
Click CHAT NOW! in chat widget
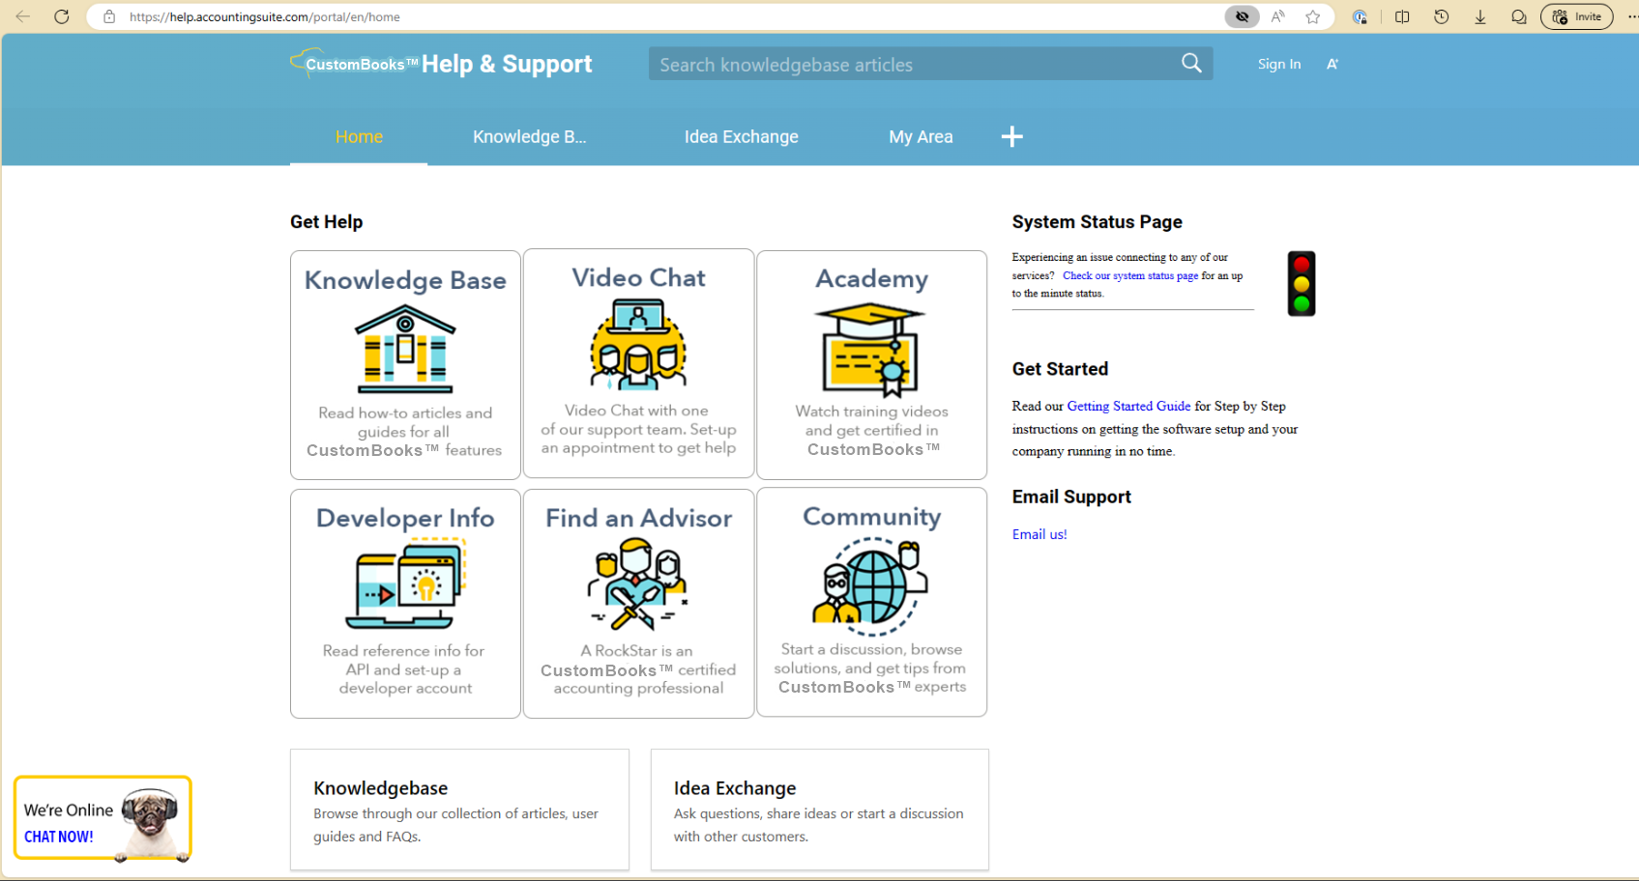(x=59, y=837)
